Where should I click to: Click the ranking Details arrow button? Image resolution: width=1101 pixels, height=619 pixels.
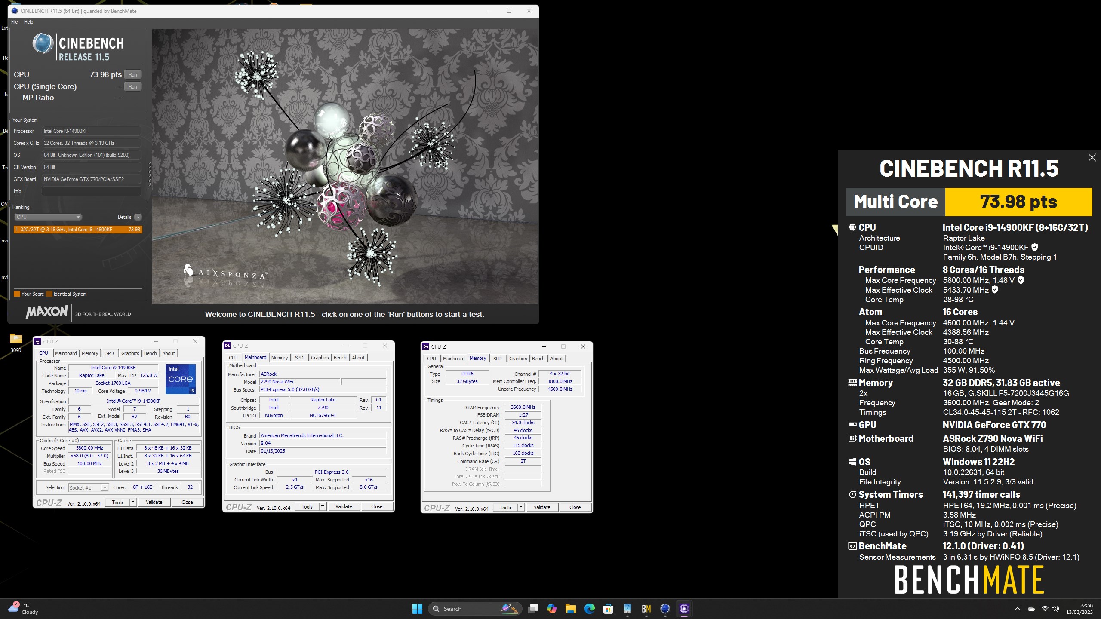click(x=138, y=217)
